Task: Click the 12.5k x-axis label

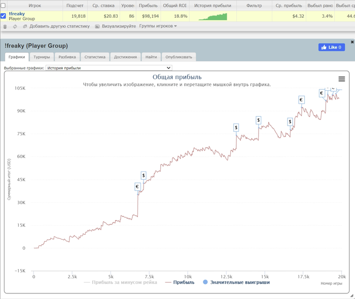Action: [x=226, y=277]
